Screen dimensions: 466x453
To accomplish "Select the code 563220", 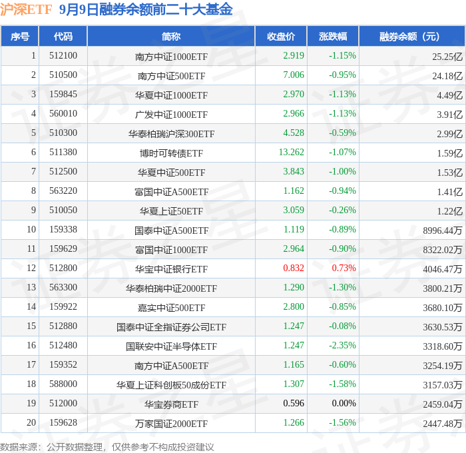I will click(x=63, y=191).
